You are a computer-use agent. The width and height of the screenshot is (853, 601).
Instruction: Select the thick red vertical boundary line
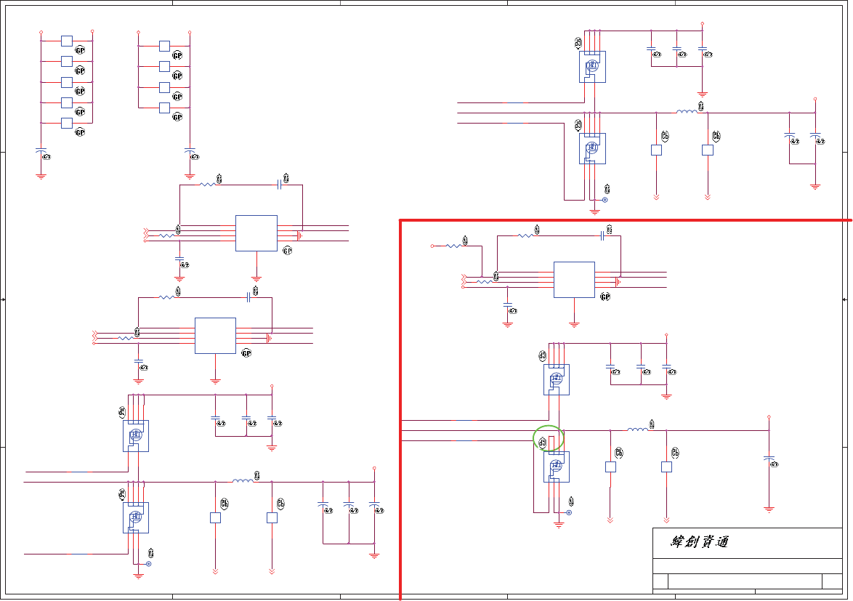tap(400, 410)
